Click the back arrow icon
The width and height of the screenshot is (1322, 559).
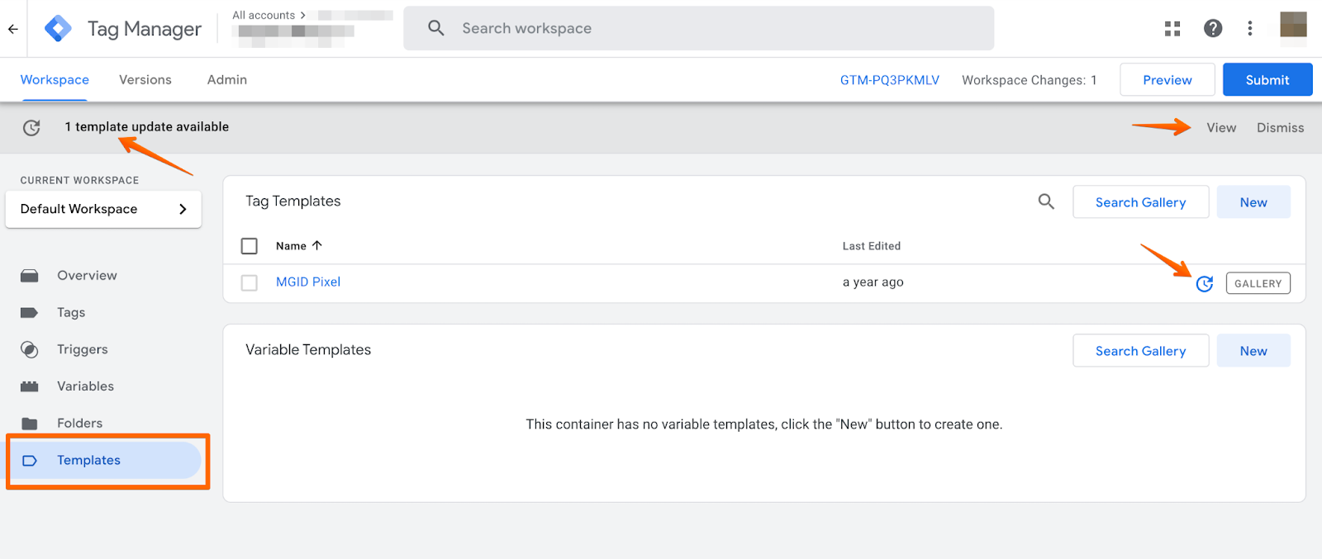point(13,29)
